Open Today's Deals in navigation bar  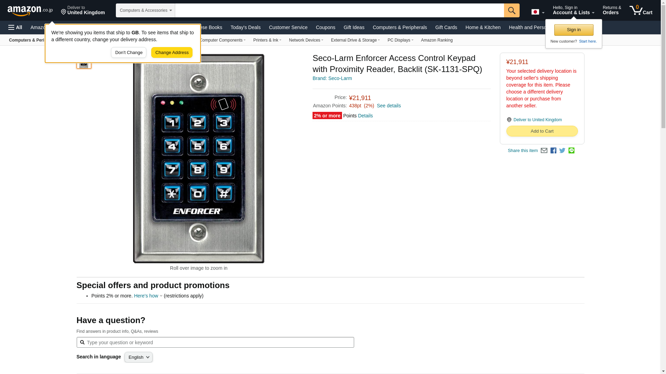[246, 27]
